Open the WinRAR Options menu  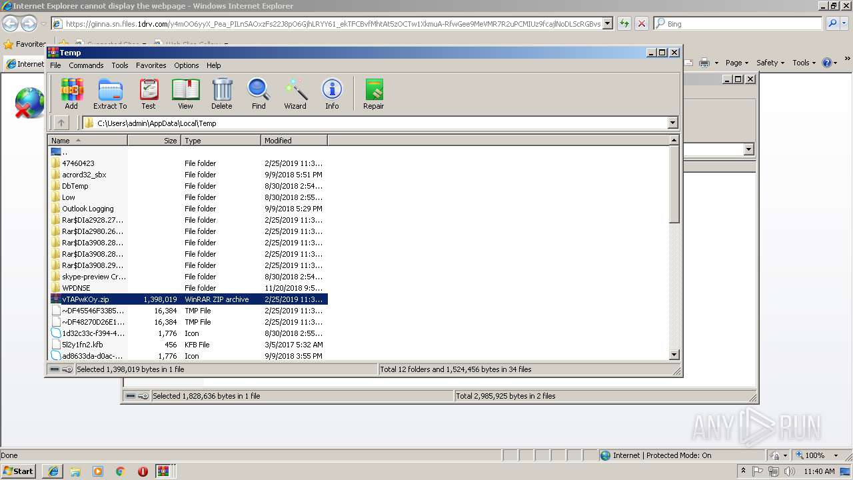tap(187, 65)
